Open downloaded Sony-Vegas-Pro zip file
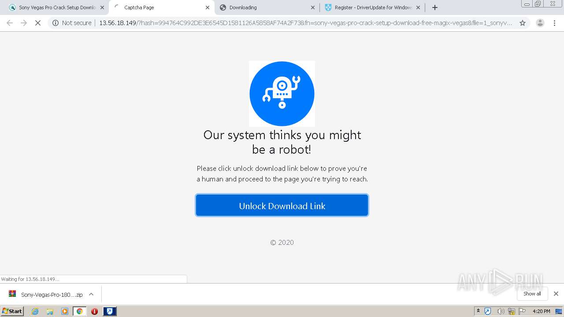Image resolution: width=564 pixels, height=317 pixels. (x=46, y=295)
